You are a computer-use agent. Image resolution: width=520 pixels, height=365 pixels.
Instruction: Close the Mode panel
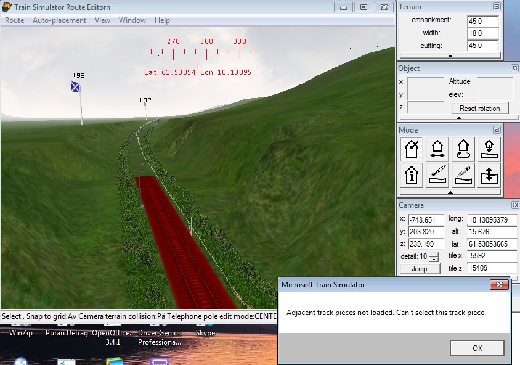497,129
